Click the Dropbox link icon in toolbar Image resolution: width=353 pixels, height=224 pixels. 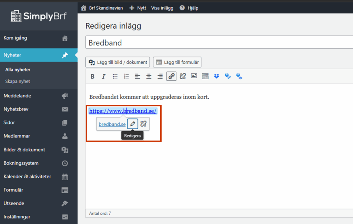228,76
